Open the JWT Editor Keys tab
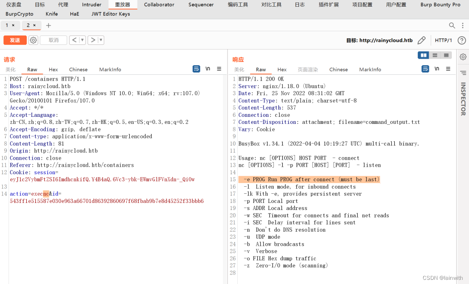 click(110, 14)
